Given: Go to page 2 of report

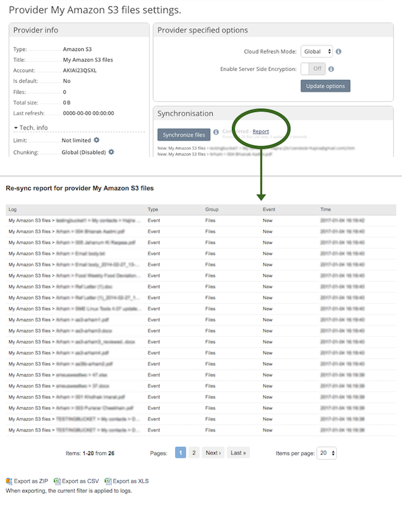Looking at the screenshot, I should tap(194, 453).
